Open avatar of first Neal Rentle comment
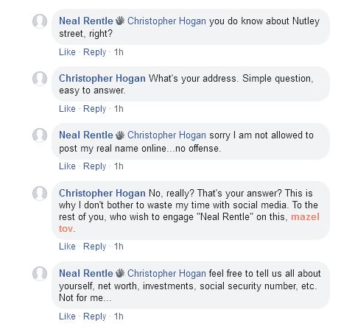The width and height of the screenshot is (341, 329). pyautogui.click(x=40, y=21)
